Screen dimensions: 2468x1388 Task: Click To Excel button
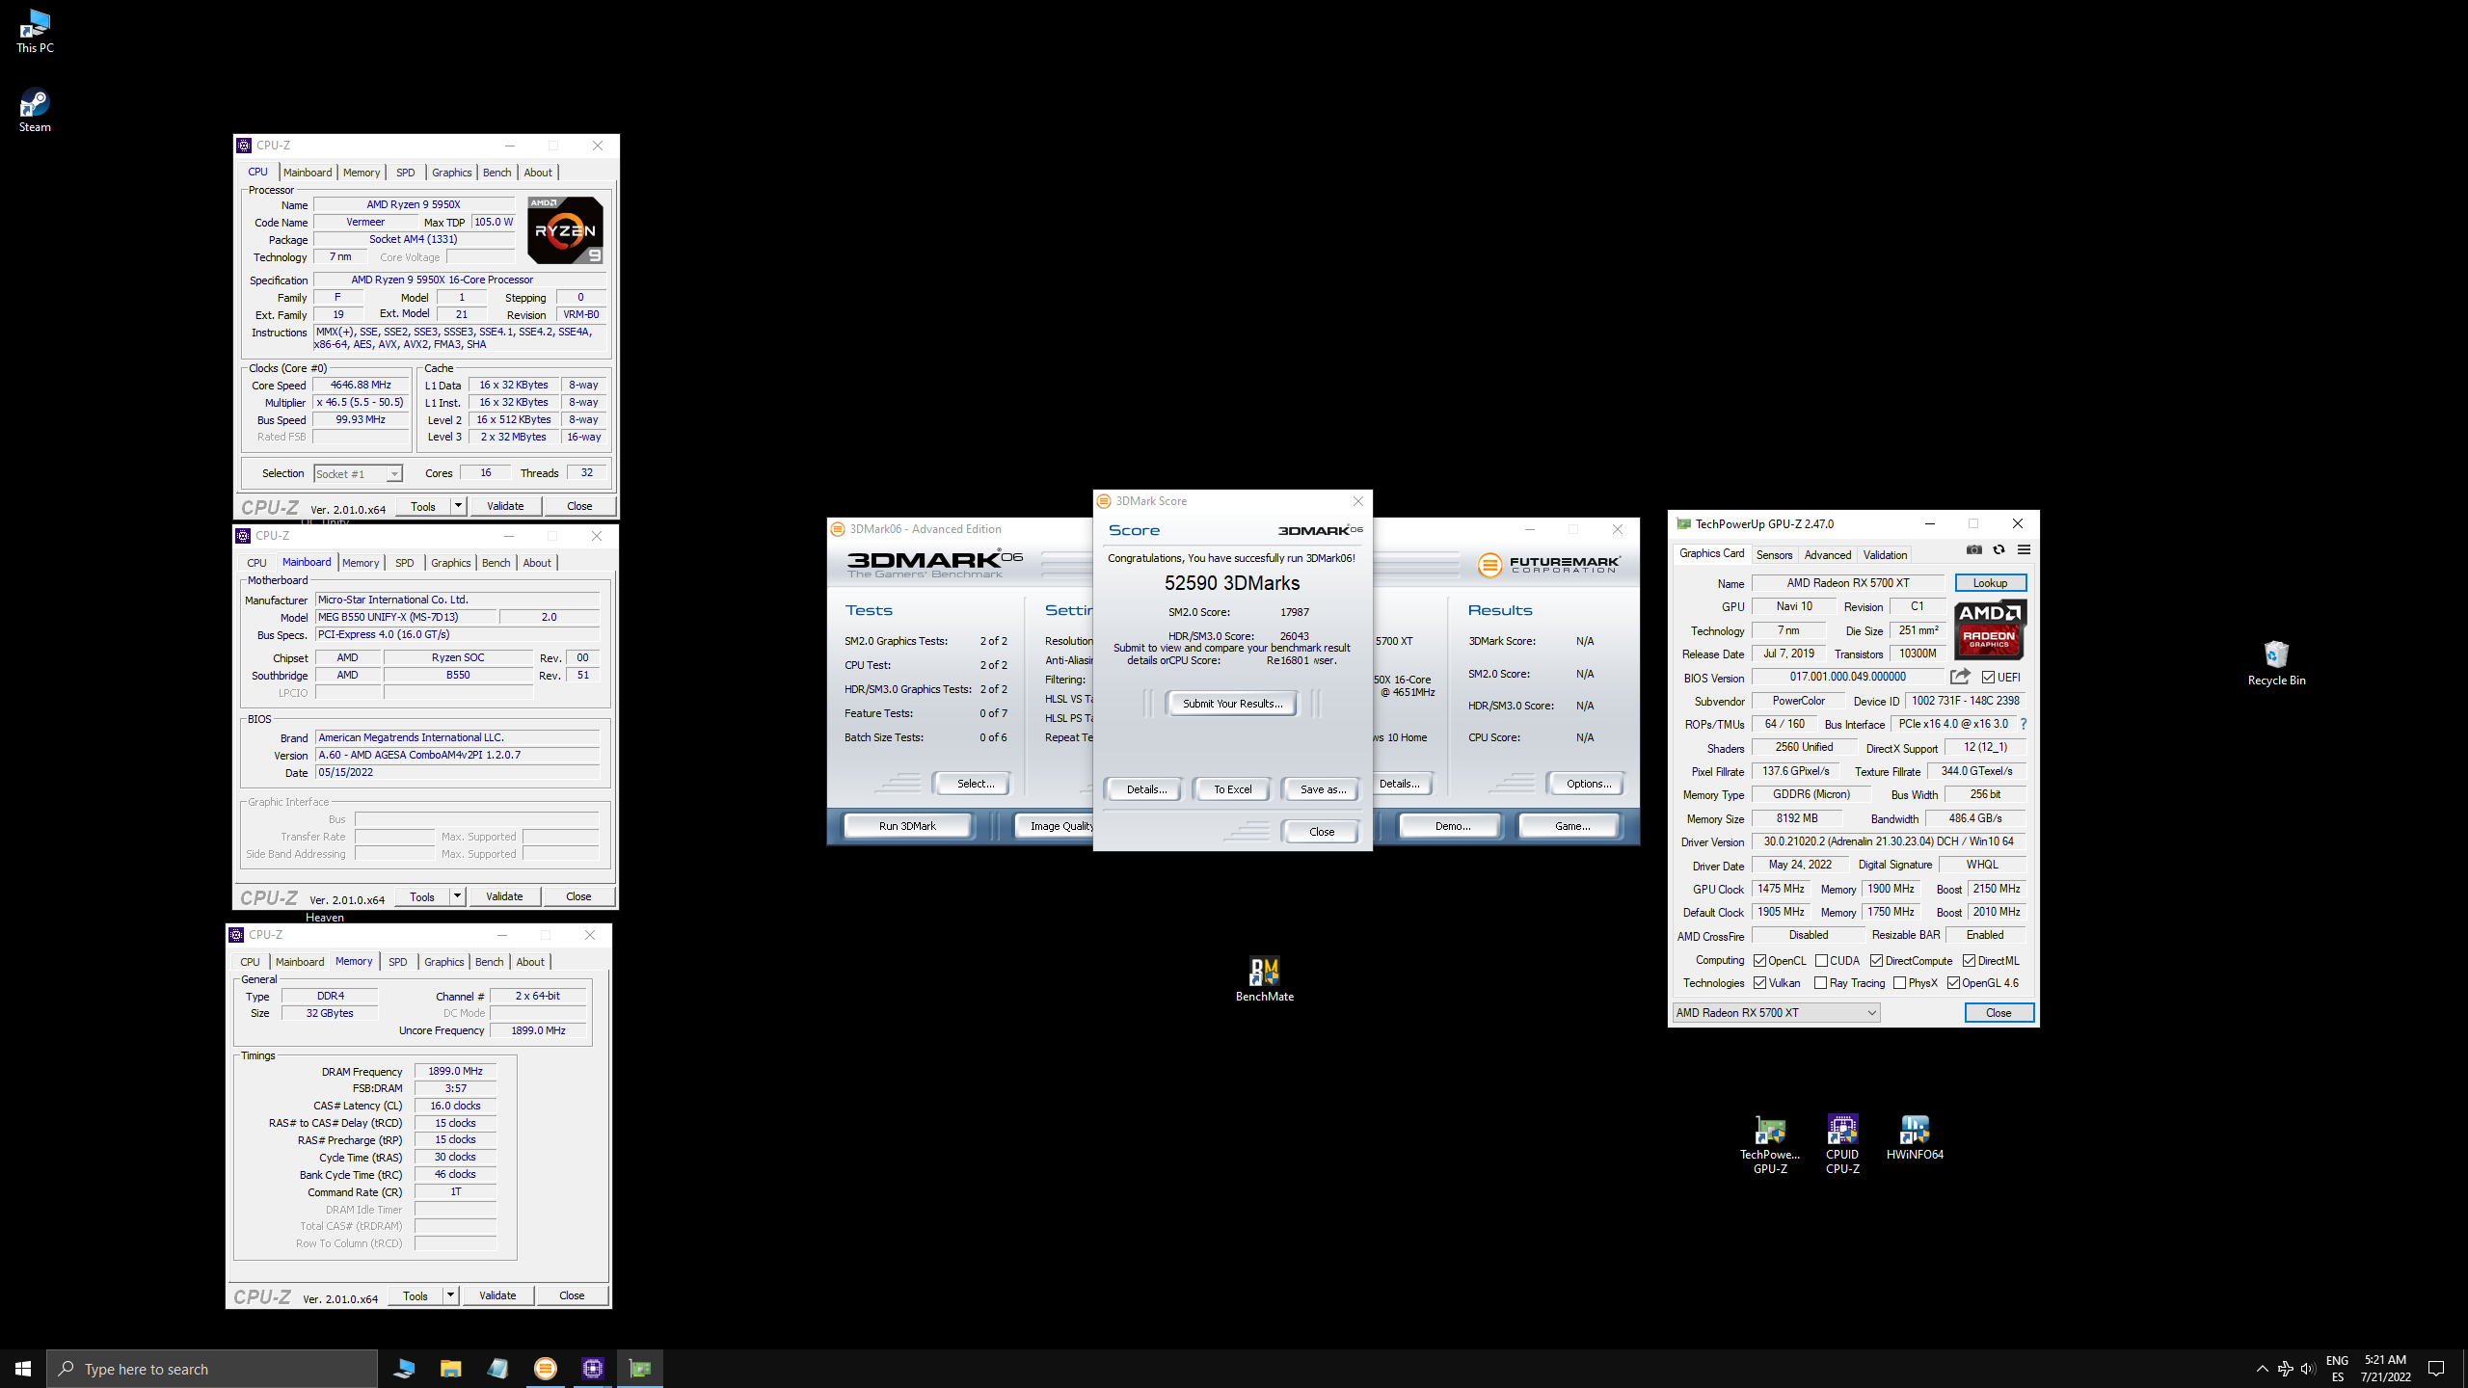point(1232,789)
